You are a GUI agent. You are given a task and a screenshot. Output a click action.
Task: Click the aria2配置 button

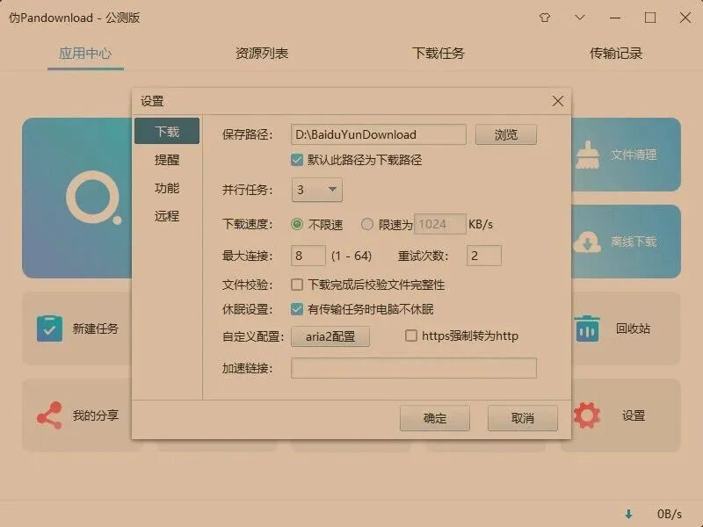330,336
